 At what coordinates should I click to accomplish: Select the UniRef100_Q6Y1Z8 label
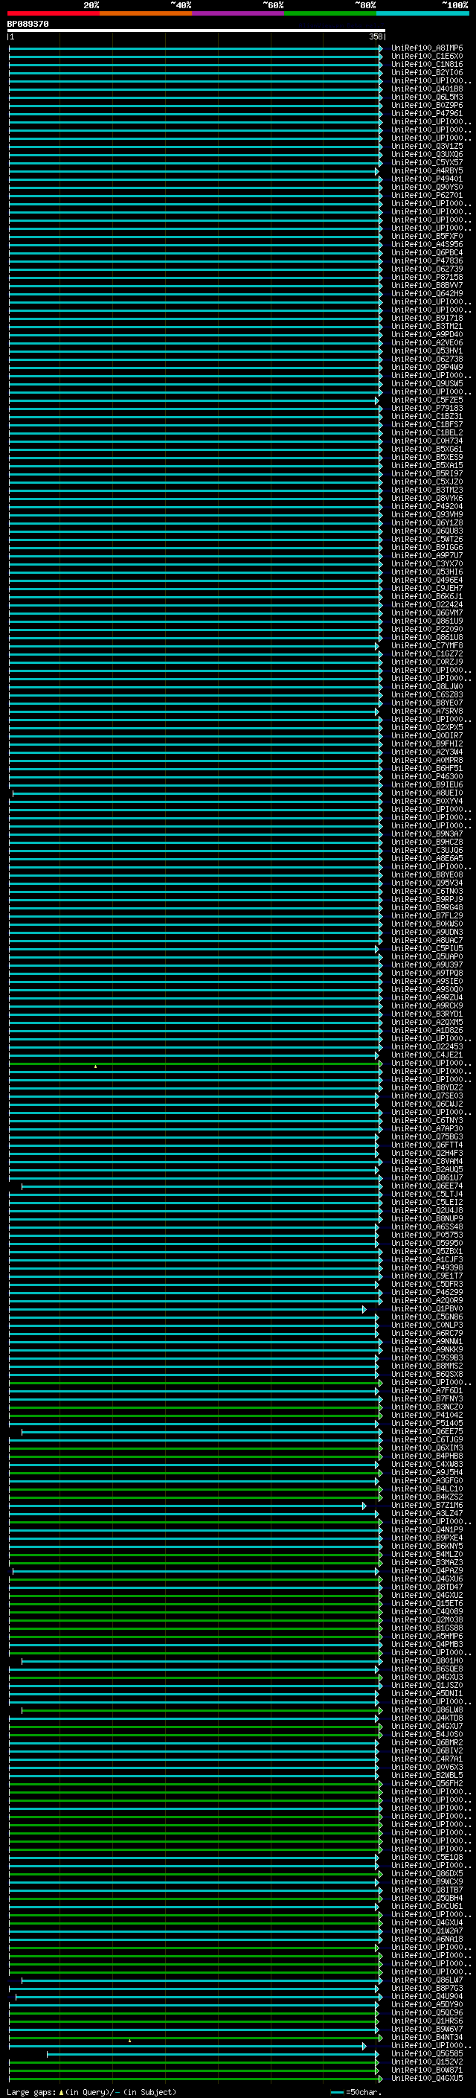pos(426,523)
